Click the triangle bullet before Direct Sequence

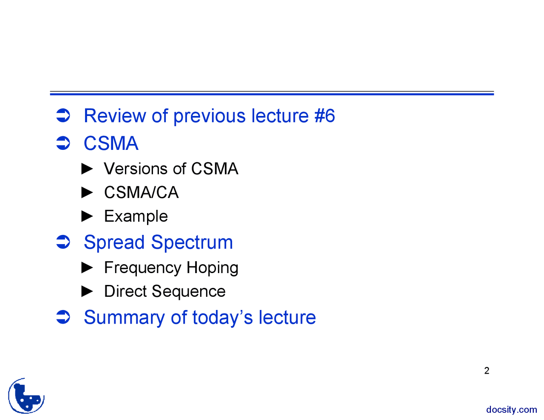(x=87, y=291)
